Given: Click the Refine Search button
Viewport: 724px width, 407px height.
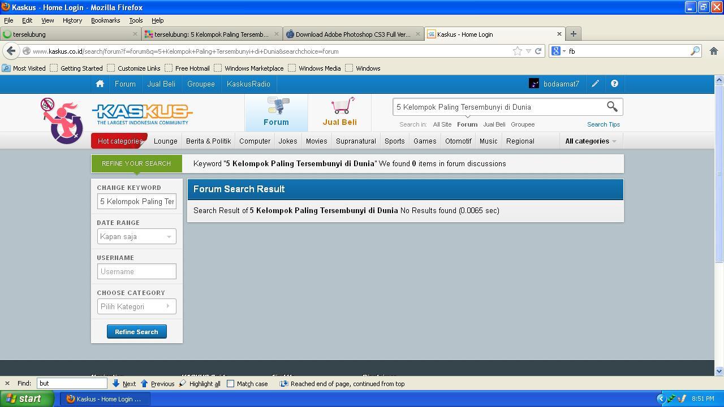Looking at the screenshot, I should click(x=136, y=331).
